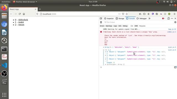
Task: Launch Chromium from the dock
Action: tap(4, 24)
